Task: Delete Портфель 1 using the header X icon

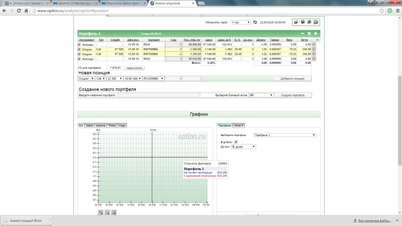Action: (x=309, y=34)
